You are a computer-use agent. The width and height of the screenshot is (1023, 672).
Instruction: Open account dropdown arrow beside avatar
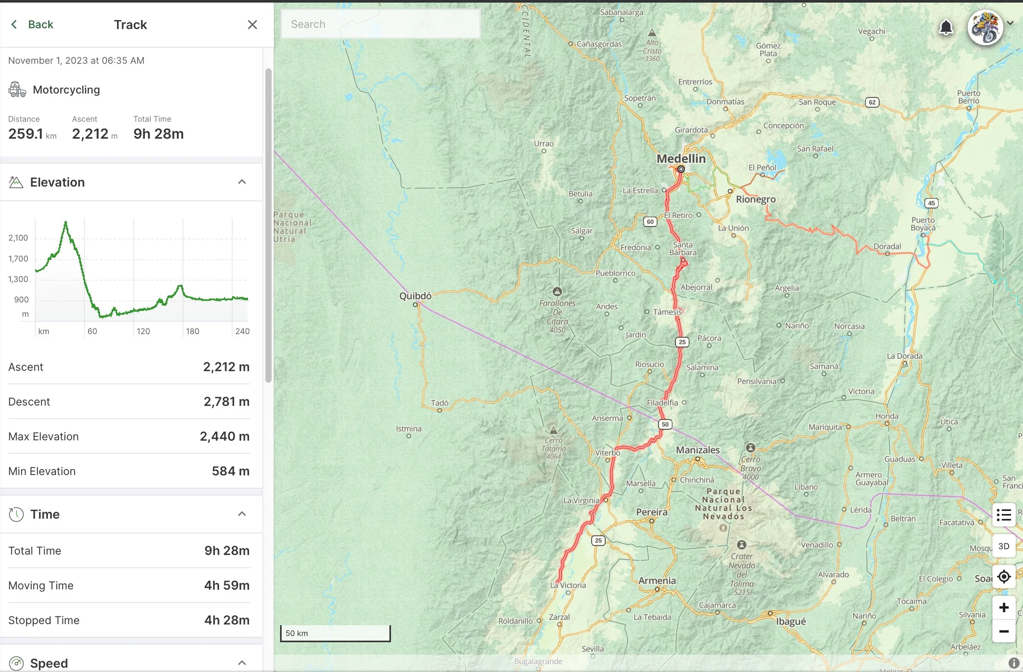(x=1010, y=23)
